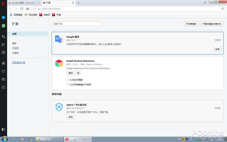Select 已启用 filter in sidebar
The image size is (227, 142).
[15, 48]
